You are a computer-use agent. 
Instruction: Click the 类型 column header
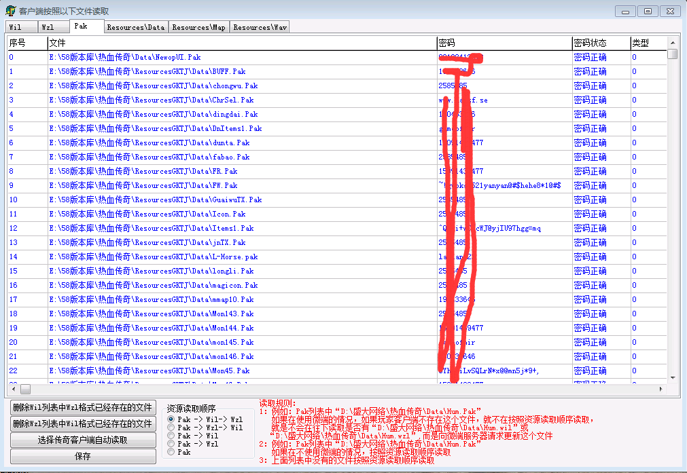pyautogui.click(x=648, y=43)
